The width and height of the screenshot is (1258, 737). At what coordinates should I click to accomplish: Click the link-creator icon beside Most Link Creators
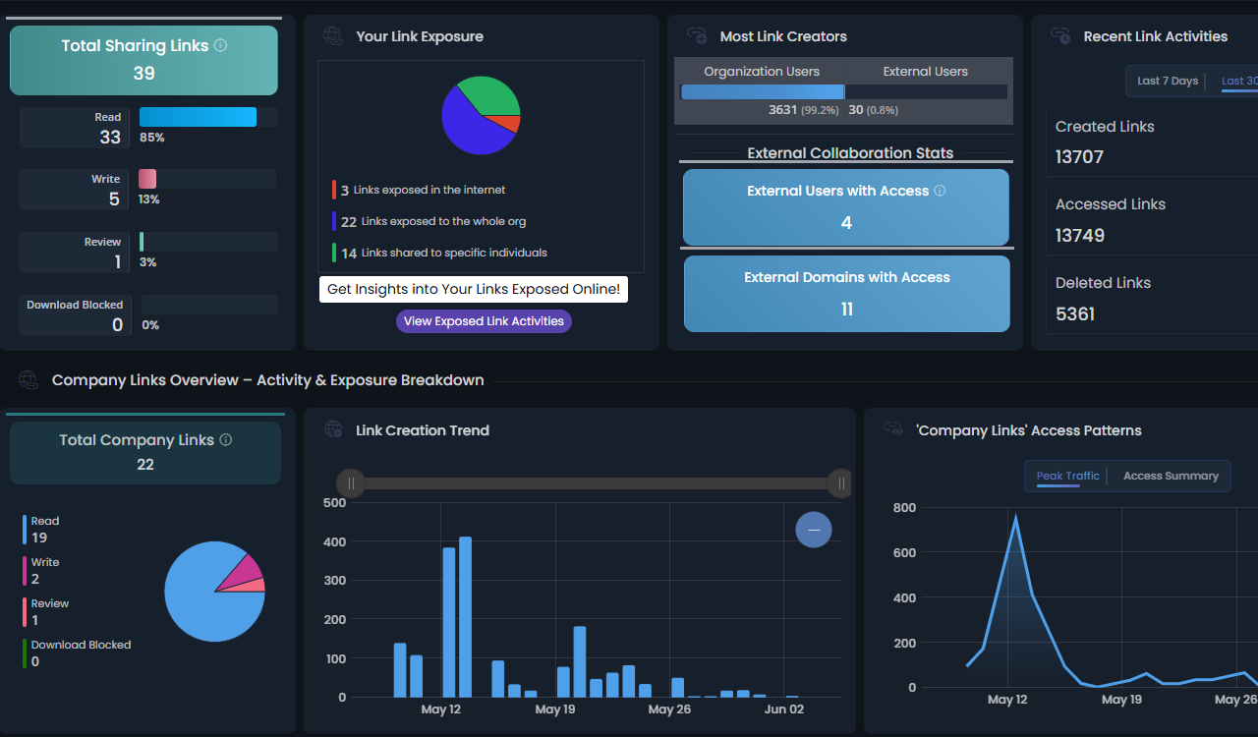pyautogui.click(x=696, y=35)
